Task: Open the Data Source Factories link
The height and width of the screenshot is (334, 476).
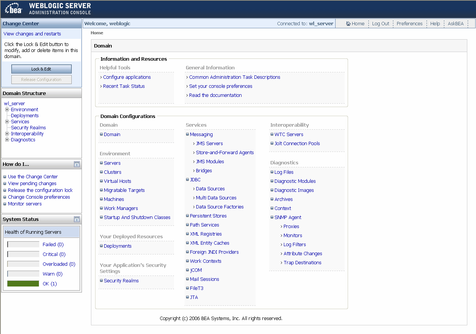Action: click(220, 207)
